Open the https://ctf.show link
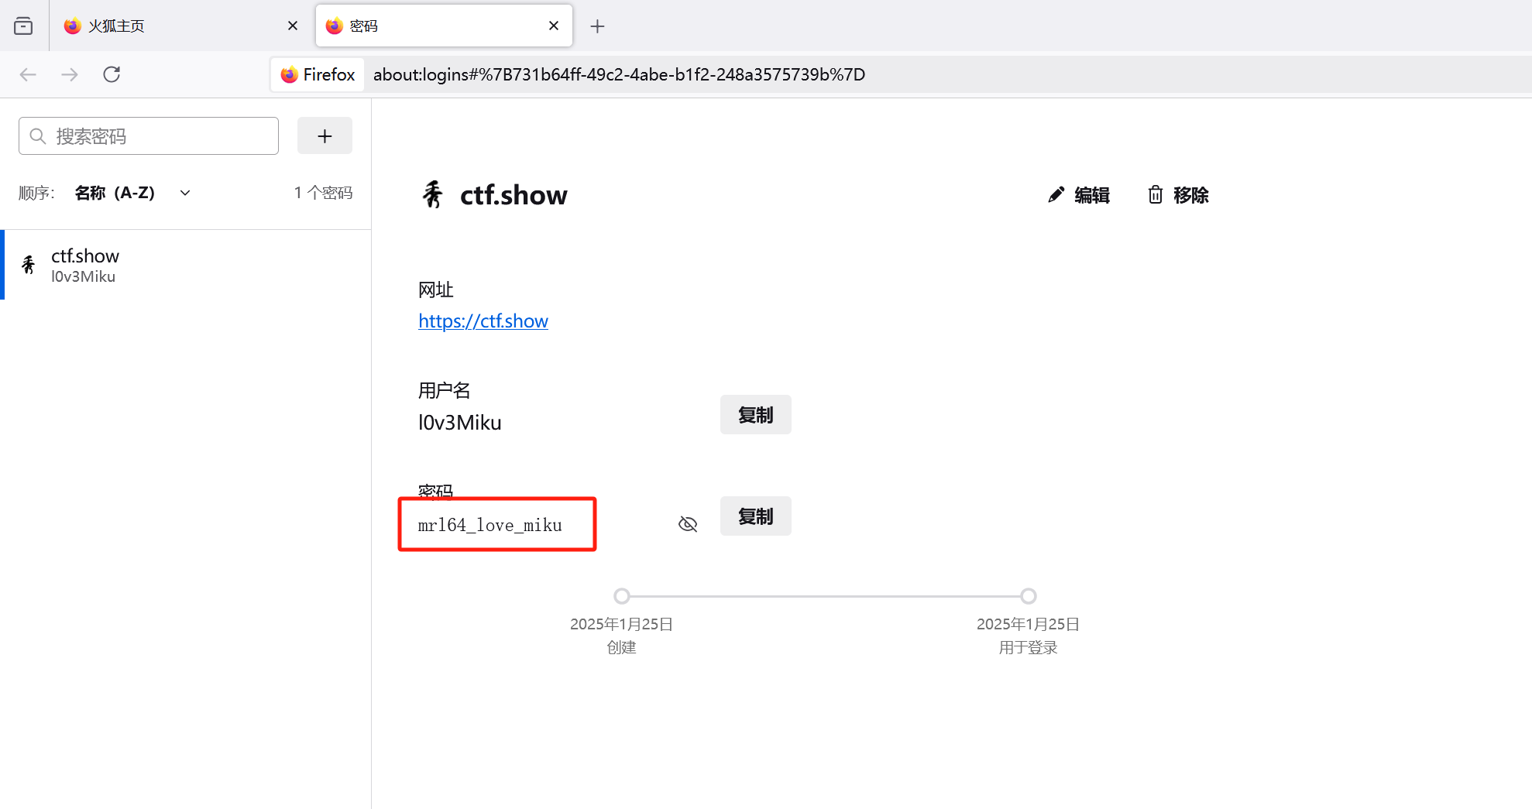Image resolution: width=1532 pixels, height=809 pixels. [x=483, y=321]
